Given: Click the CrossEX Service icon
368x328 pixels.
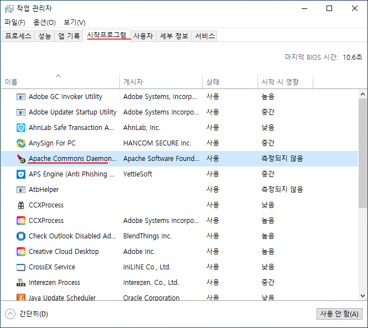Looking at the screenshot, I should point(21,267).
